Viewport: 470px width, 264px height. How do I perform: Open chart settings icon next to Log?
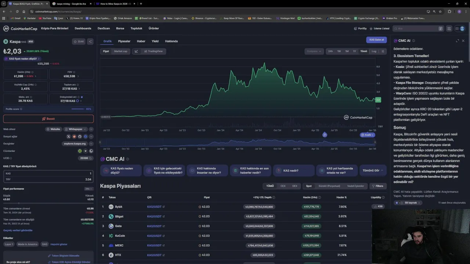point(383,51)
